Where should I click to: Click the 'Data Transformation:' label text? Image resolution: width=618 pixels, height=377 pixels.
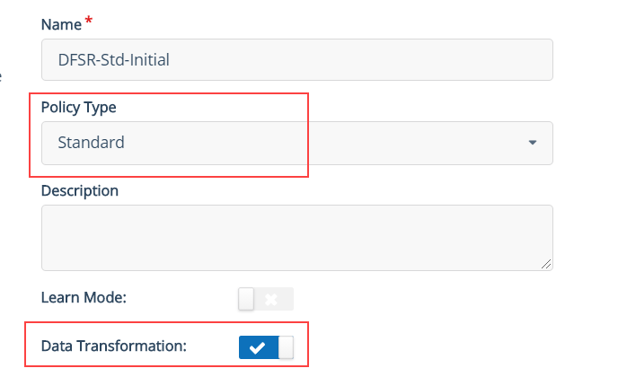click(x=113, y=346)
